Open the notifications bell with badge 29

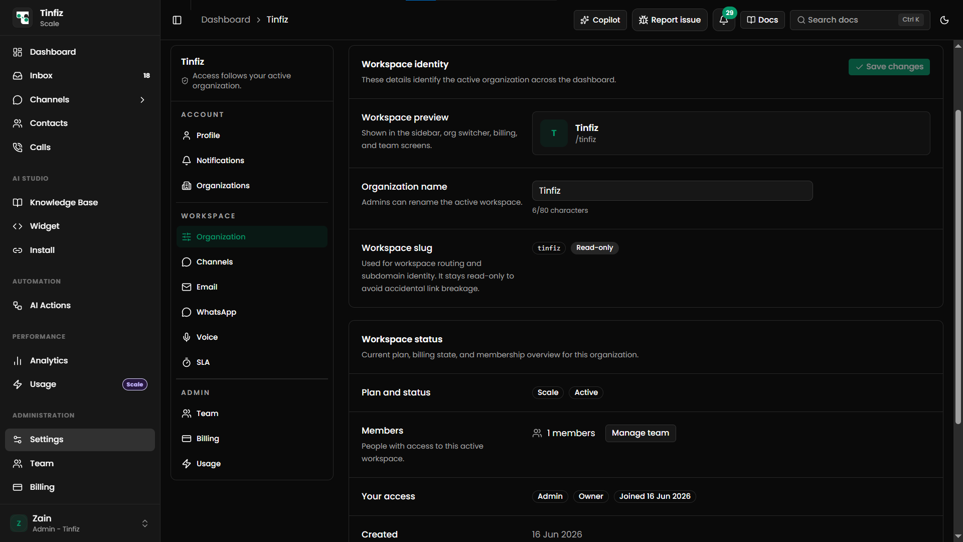724,20
